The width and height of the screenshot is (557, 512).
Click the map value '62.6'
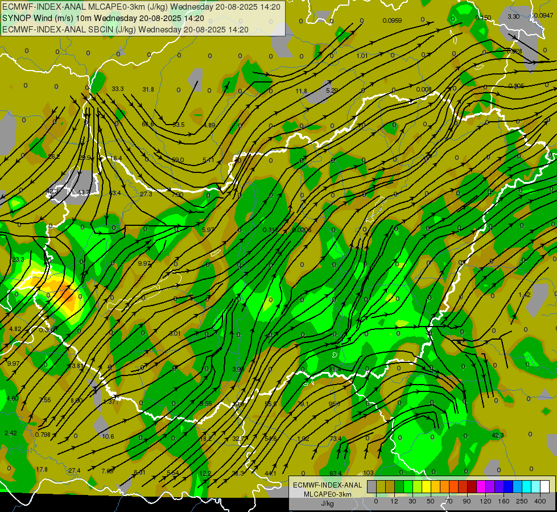coord(148,124)
